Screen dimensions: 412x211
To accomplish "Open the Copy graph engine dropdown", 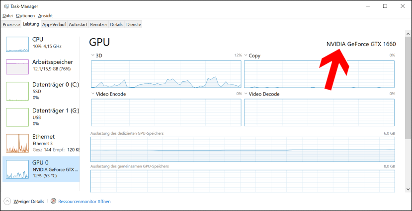I will [x=246, y=55].
